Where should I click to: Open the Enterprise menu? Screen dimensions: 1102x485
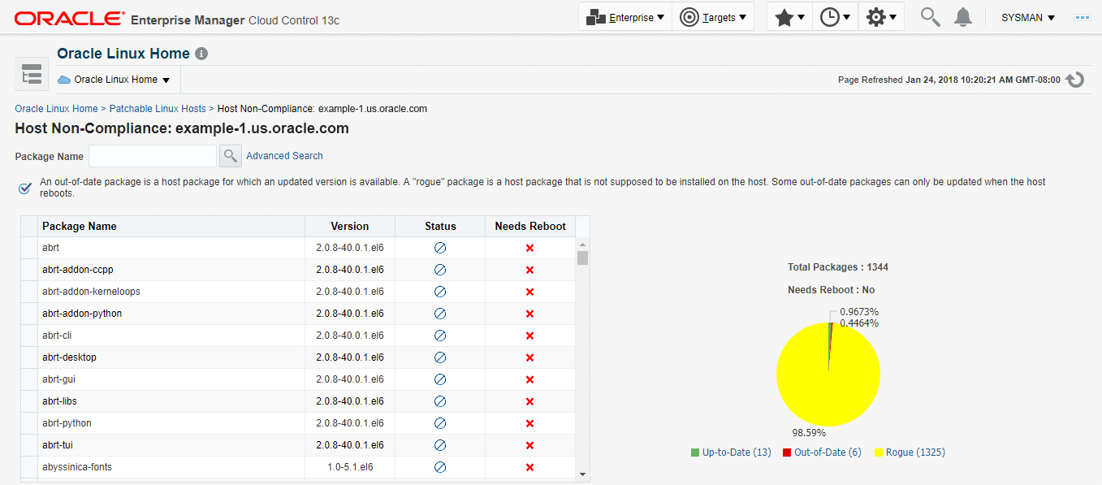(625, 17)
